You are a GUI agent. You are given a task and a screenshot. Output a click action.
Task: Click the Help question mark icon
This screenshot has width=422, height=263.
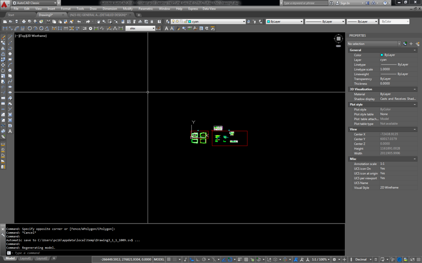[x=159, y=21]
